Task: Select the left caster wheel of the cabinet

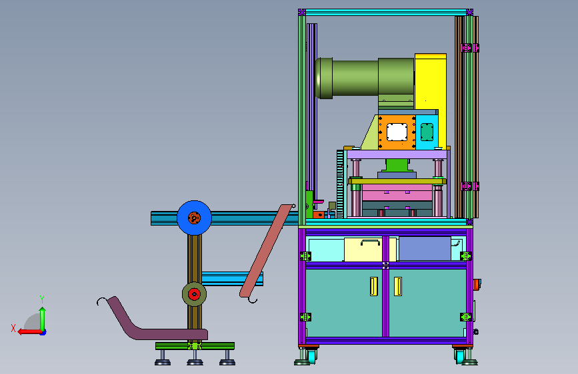Action: click(x=312, y=356)
